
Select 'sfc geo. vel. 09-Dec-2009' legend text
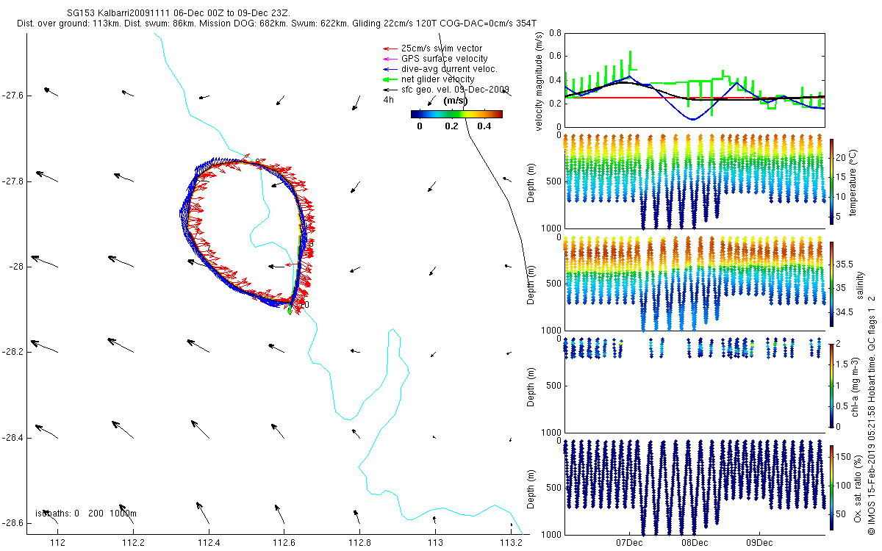(455, 90)
